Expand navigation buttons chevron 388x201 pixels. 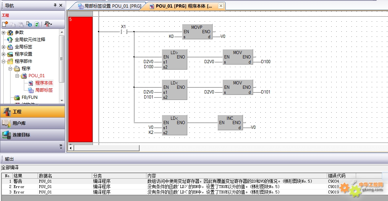pos(61,146)
